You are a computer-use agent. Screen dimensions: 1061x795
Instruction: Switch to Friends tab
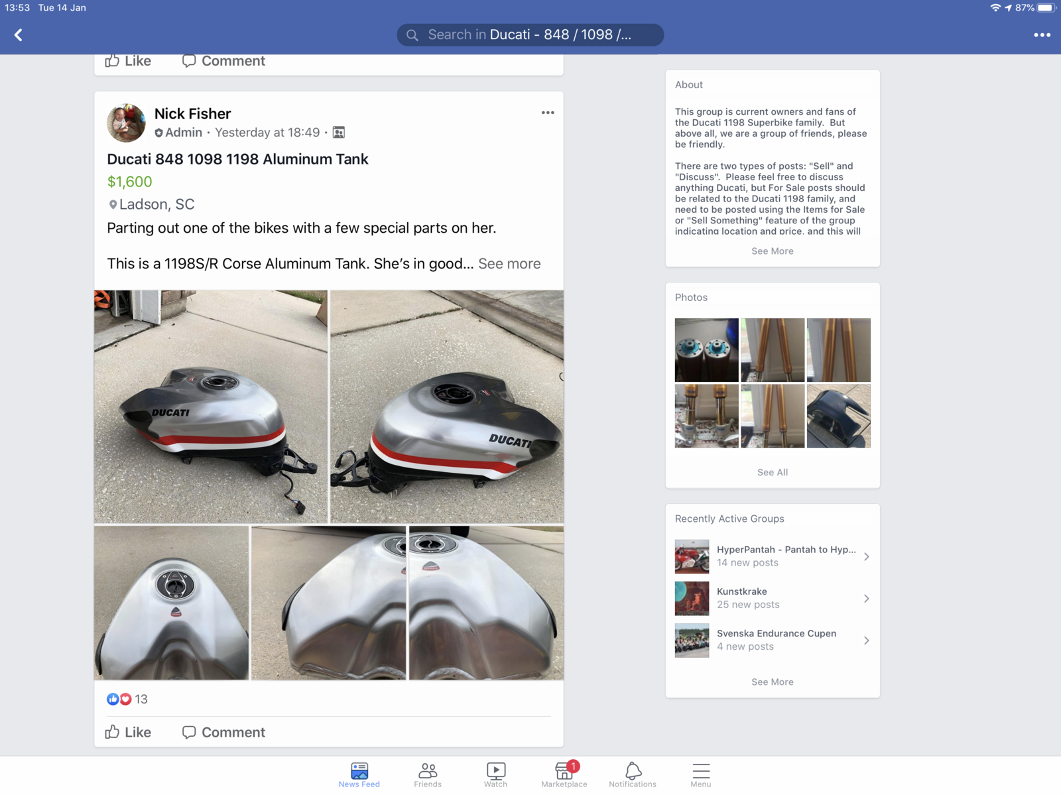[x=428, y=774]
